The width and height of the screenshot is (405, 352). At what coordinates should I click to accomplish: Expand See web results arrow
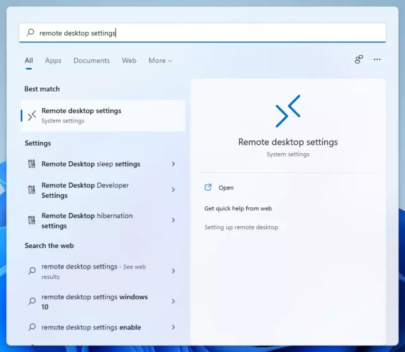point(174,271)
